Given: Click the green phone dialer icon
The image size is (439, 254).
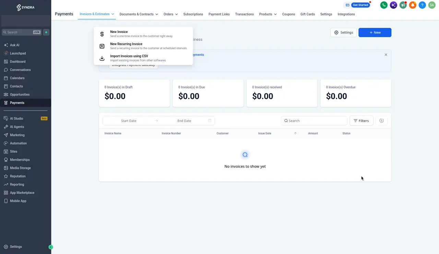Looking at the screenshot, I should coord(384,5).
